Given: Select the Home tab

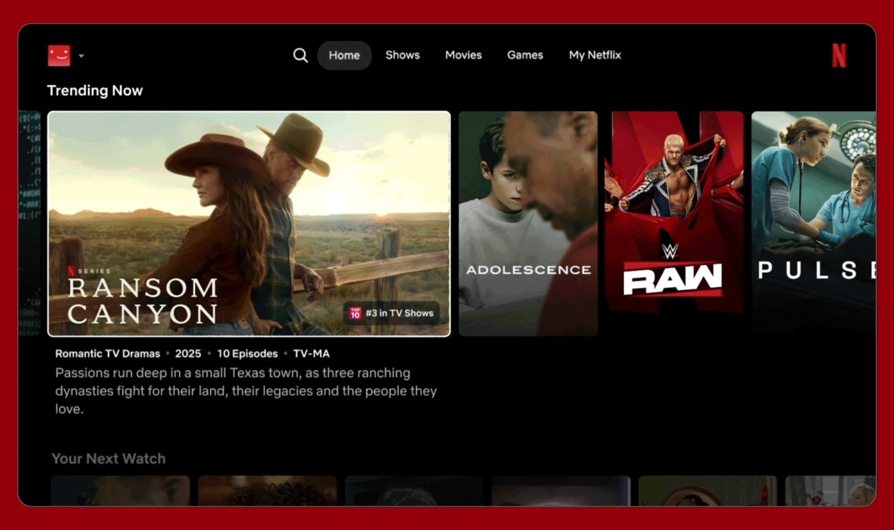Looking at the screenshot, I should tap(344, 55).
